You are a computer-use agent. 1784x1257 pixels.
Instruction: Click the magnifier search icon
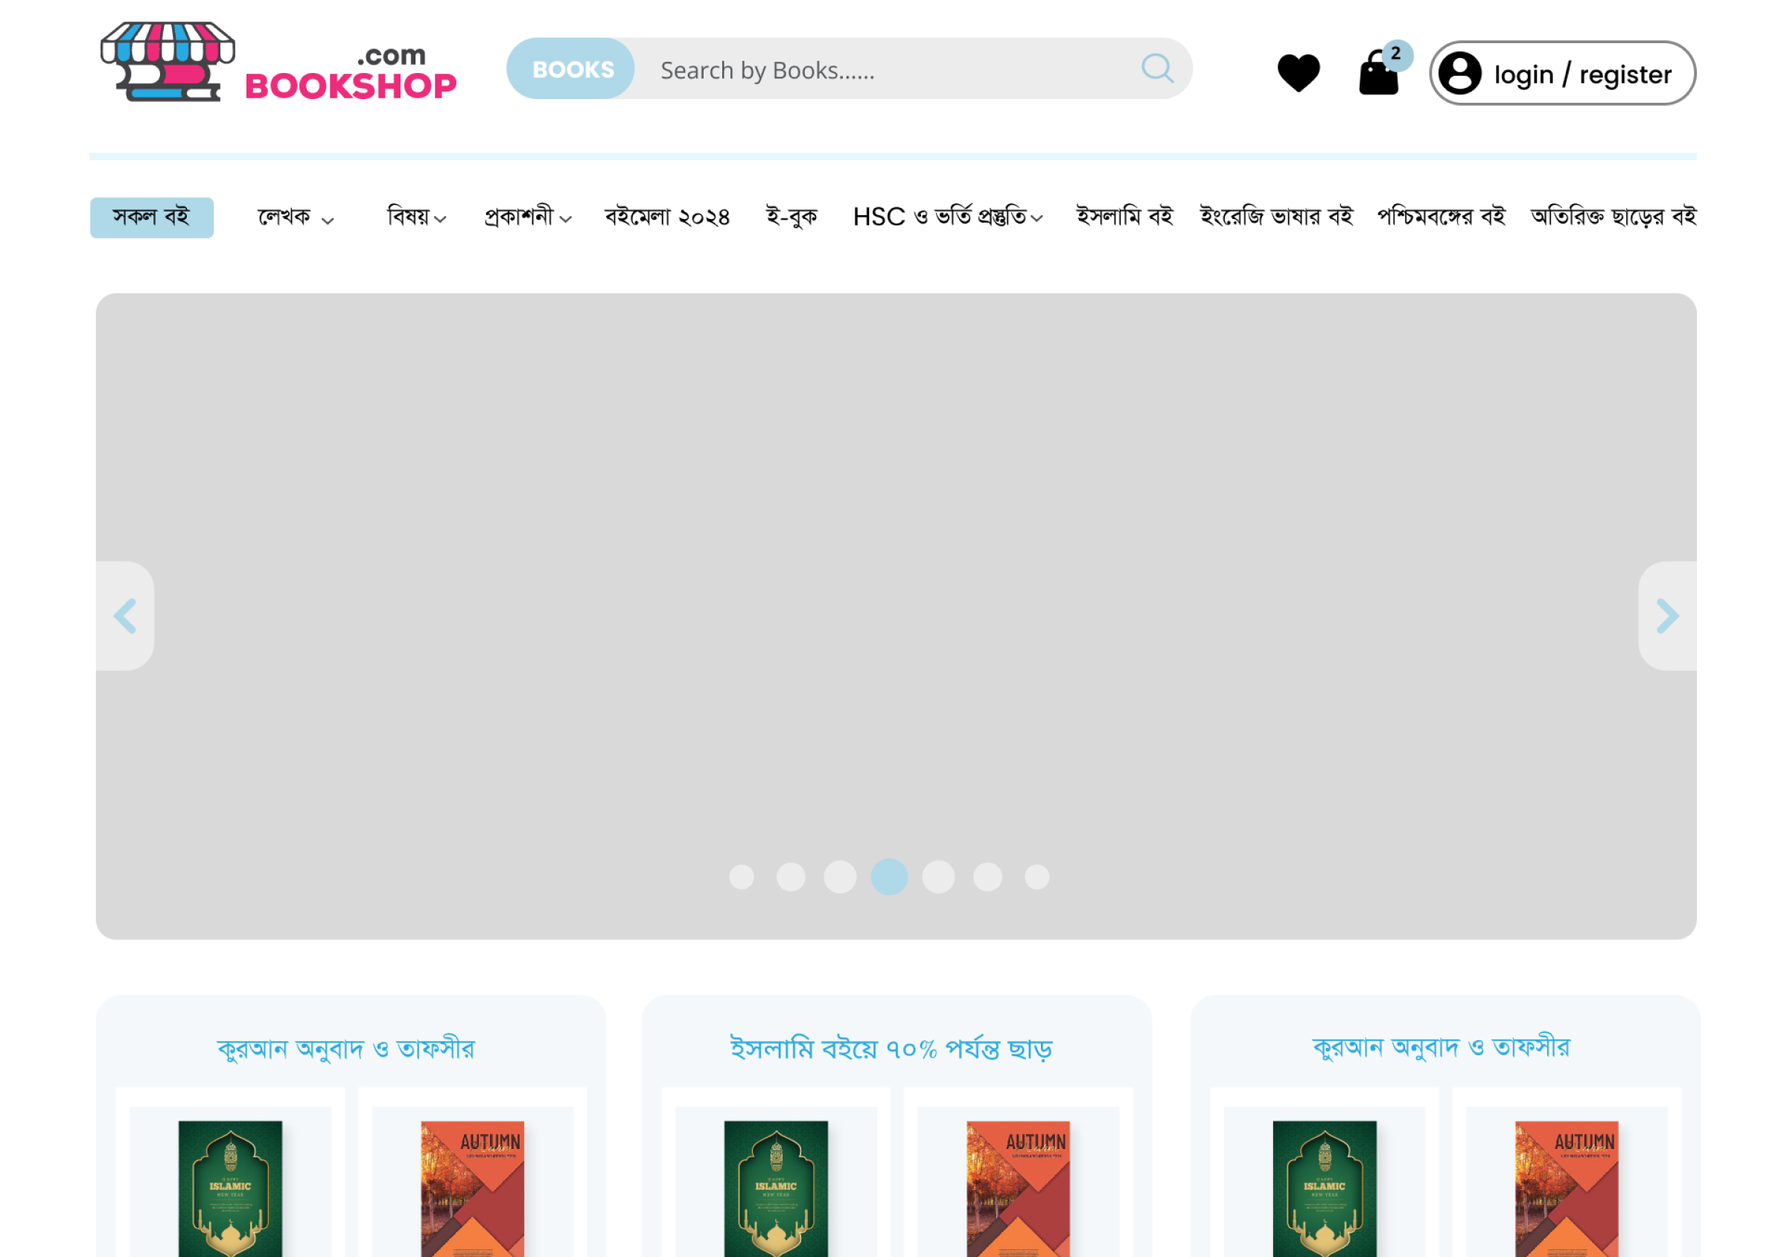tap(1157, 69)
